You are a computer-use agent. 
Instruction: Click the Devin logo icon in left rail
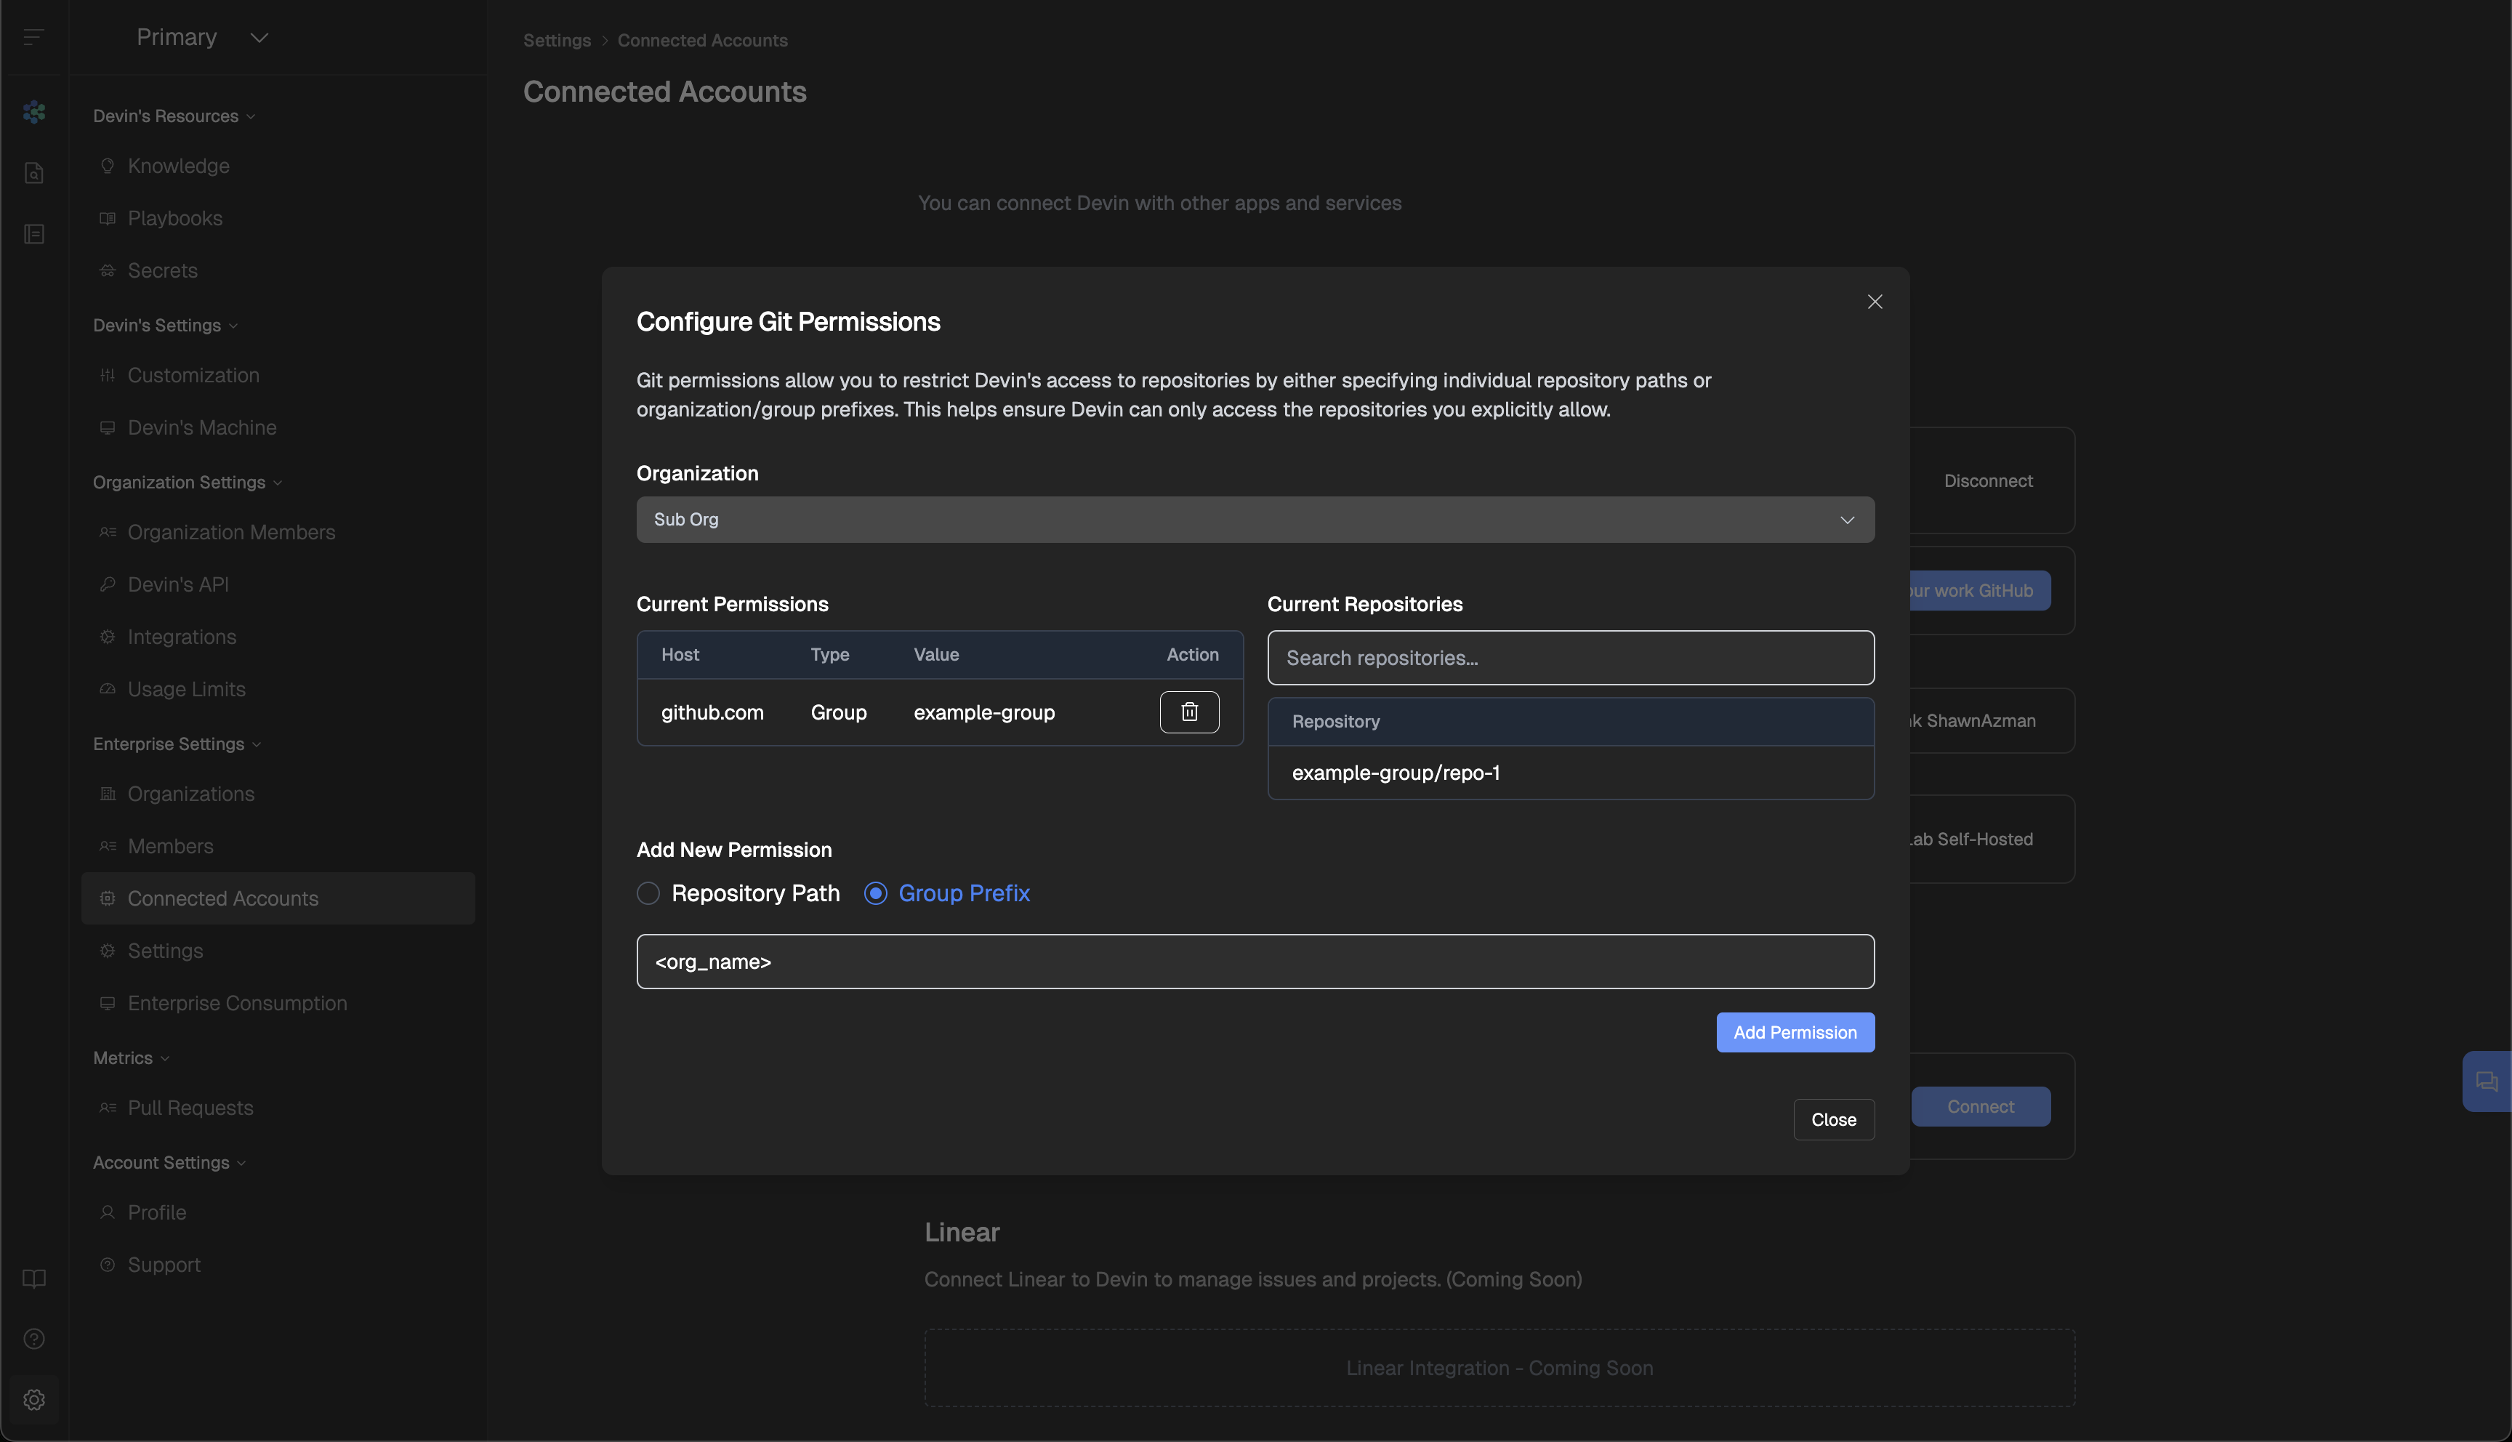33,112
